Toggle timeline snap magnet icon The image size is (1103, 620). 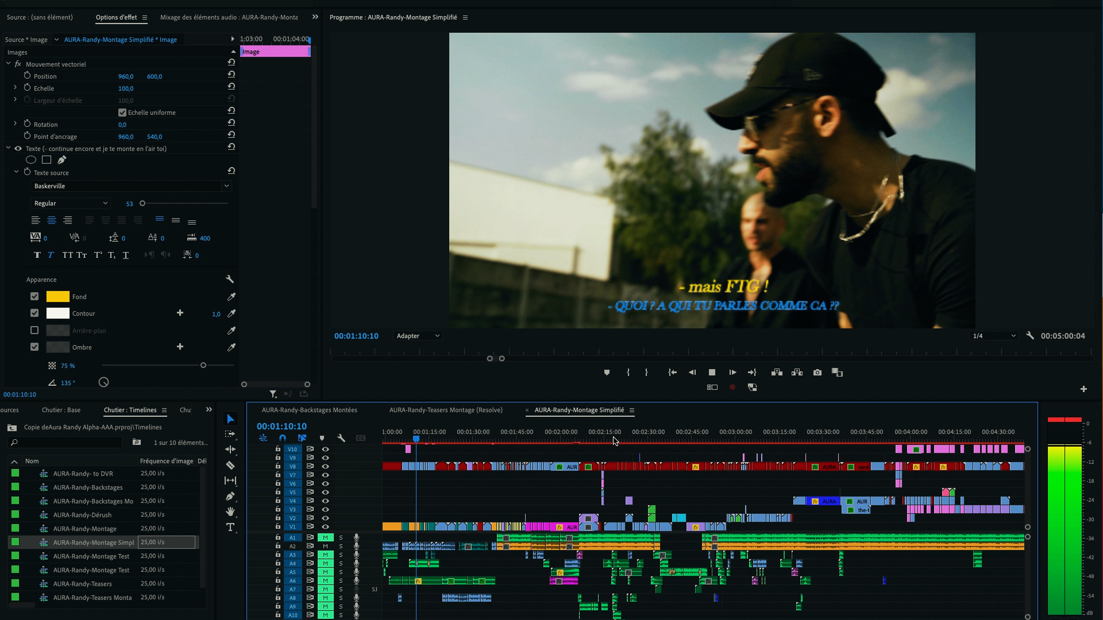tap(282, 438)
